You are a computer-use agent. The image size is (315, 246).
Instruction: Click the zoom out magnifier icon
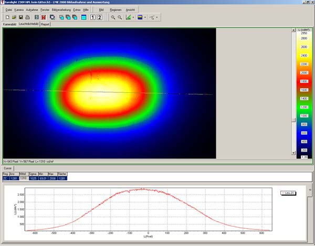(x=120, y=17)
